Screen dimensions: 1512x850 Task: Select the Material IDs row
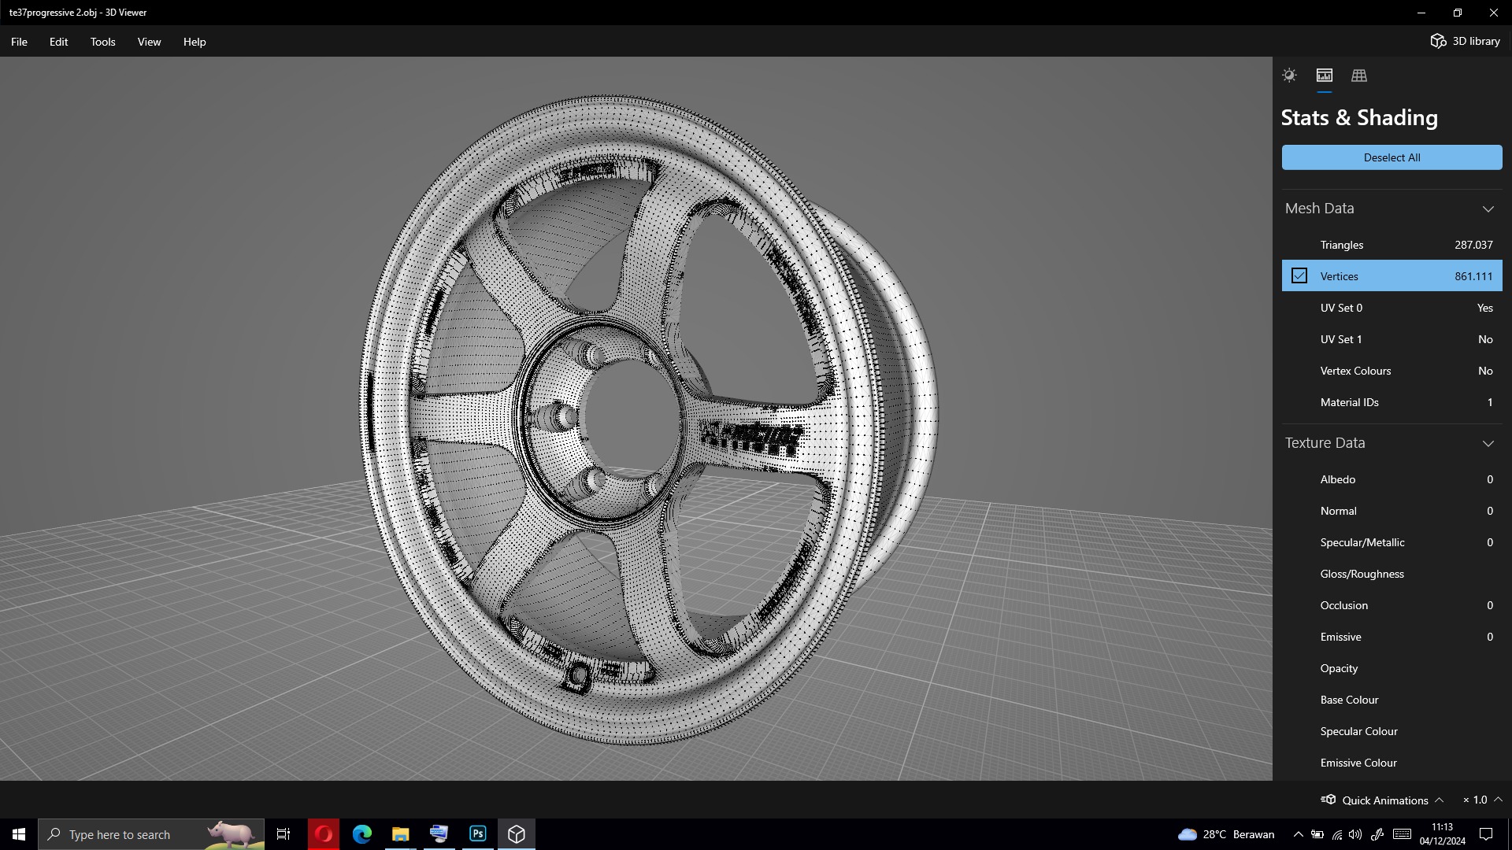(x=1392, y=402)
